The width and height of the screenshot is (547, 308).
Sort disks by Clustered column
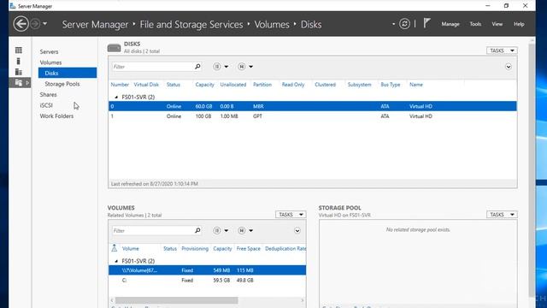point(325,85)
